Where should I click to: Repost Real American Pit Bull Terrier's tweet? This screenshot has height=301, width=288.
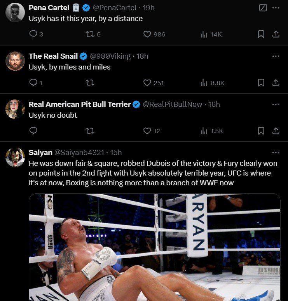click(x=90, y=131)
